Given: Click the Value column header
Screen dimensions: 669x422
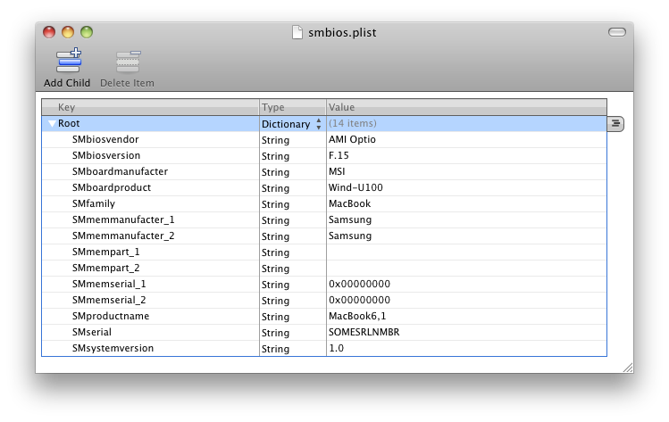Looking at the screenshot, I should [x=466, y=107].
